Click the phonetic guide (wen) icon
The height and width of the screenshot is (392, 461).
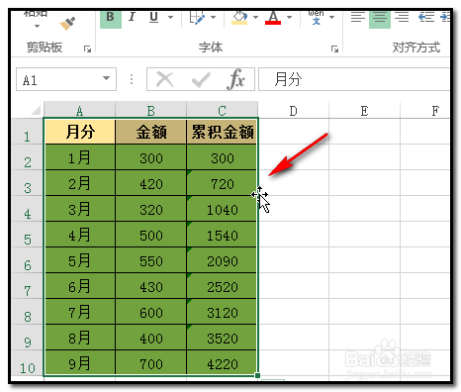tap(316, 18)
